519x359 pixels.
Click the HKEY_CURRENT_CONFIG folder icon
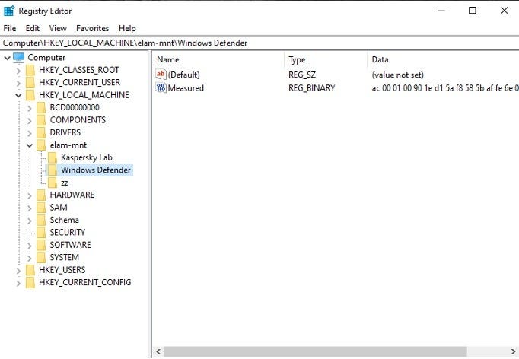point(30,283)
